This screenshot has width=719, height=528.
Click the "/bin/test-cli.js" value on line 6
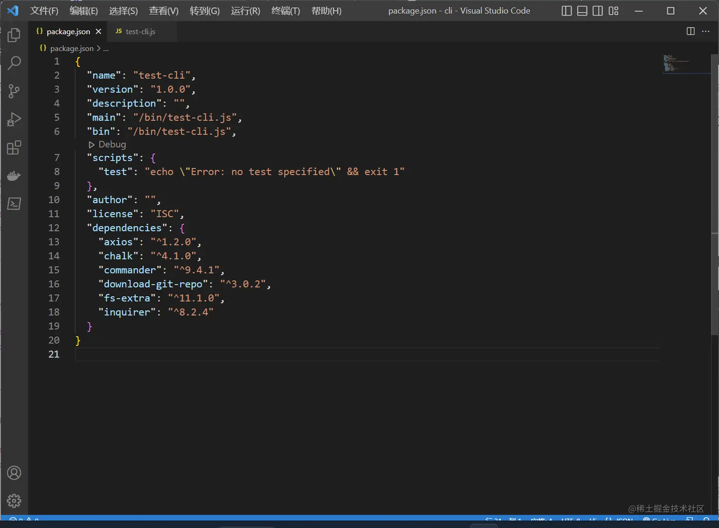(x=179, y=131)
